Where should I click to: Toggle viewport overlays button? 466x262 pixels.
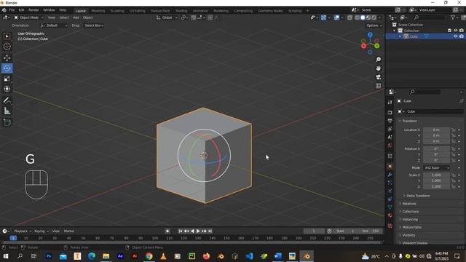click(336, 17)
